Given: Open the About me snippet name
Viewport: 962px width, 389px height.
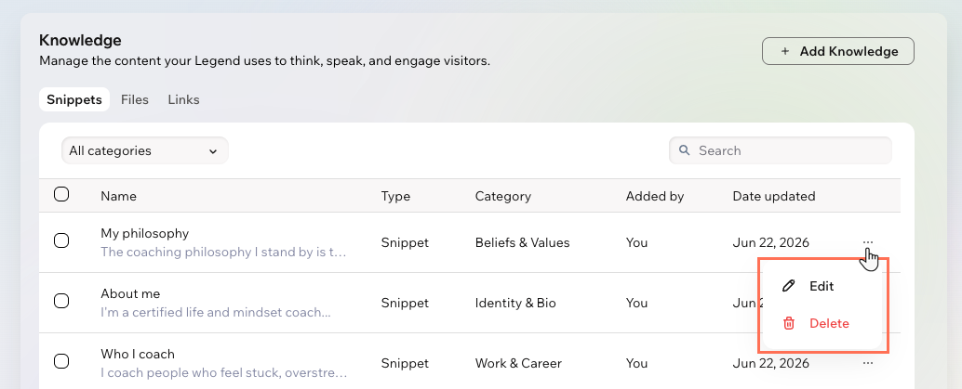Looking at the screenshot, I should 130,293.
